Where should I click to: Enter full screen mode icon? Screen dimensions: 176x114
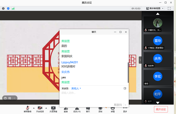(169, 8)
